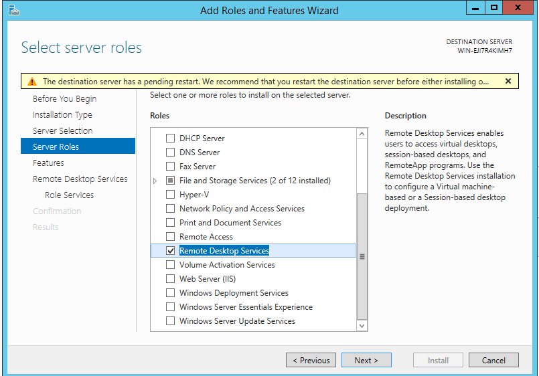Viewport: 539px width, 376px height.
Task: Check Print and Document Services role
Action: [170, 223]
